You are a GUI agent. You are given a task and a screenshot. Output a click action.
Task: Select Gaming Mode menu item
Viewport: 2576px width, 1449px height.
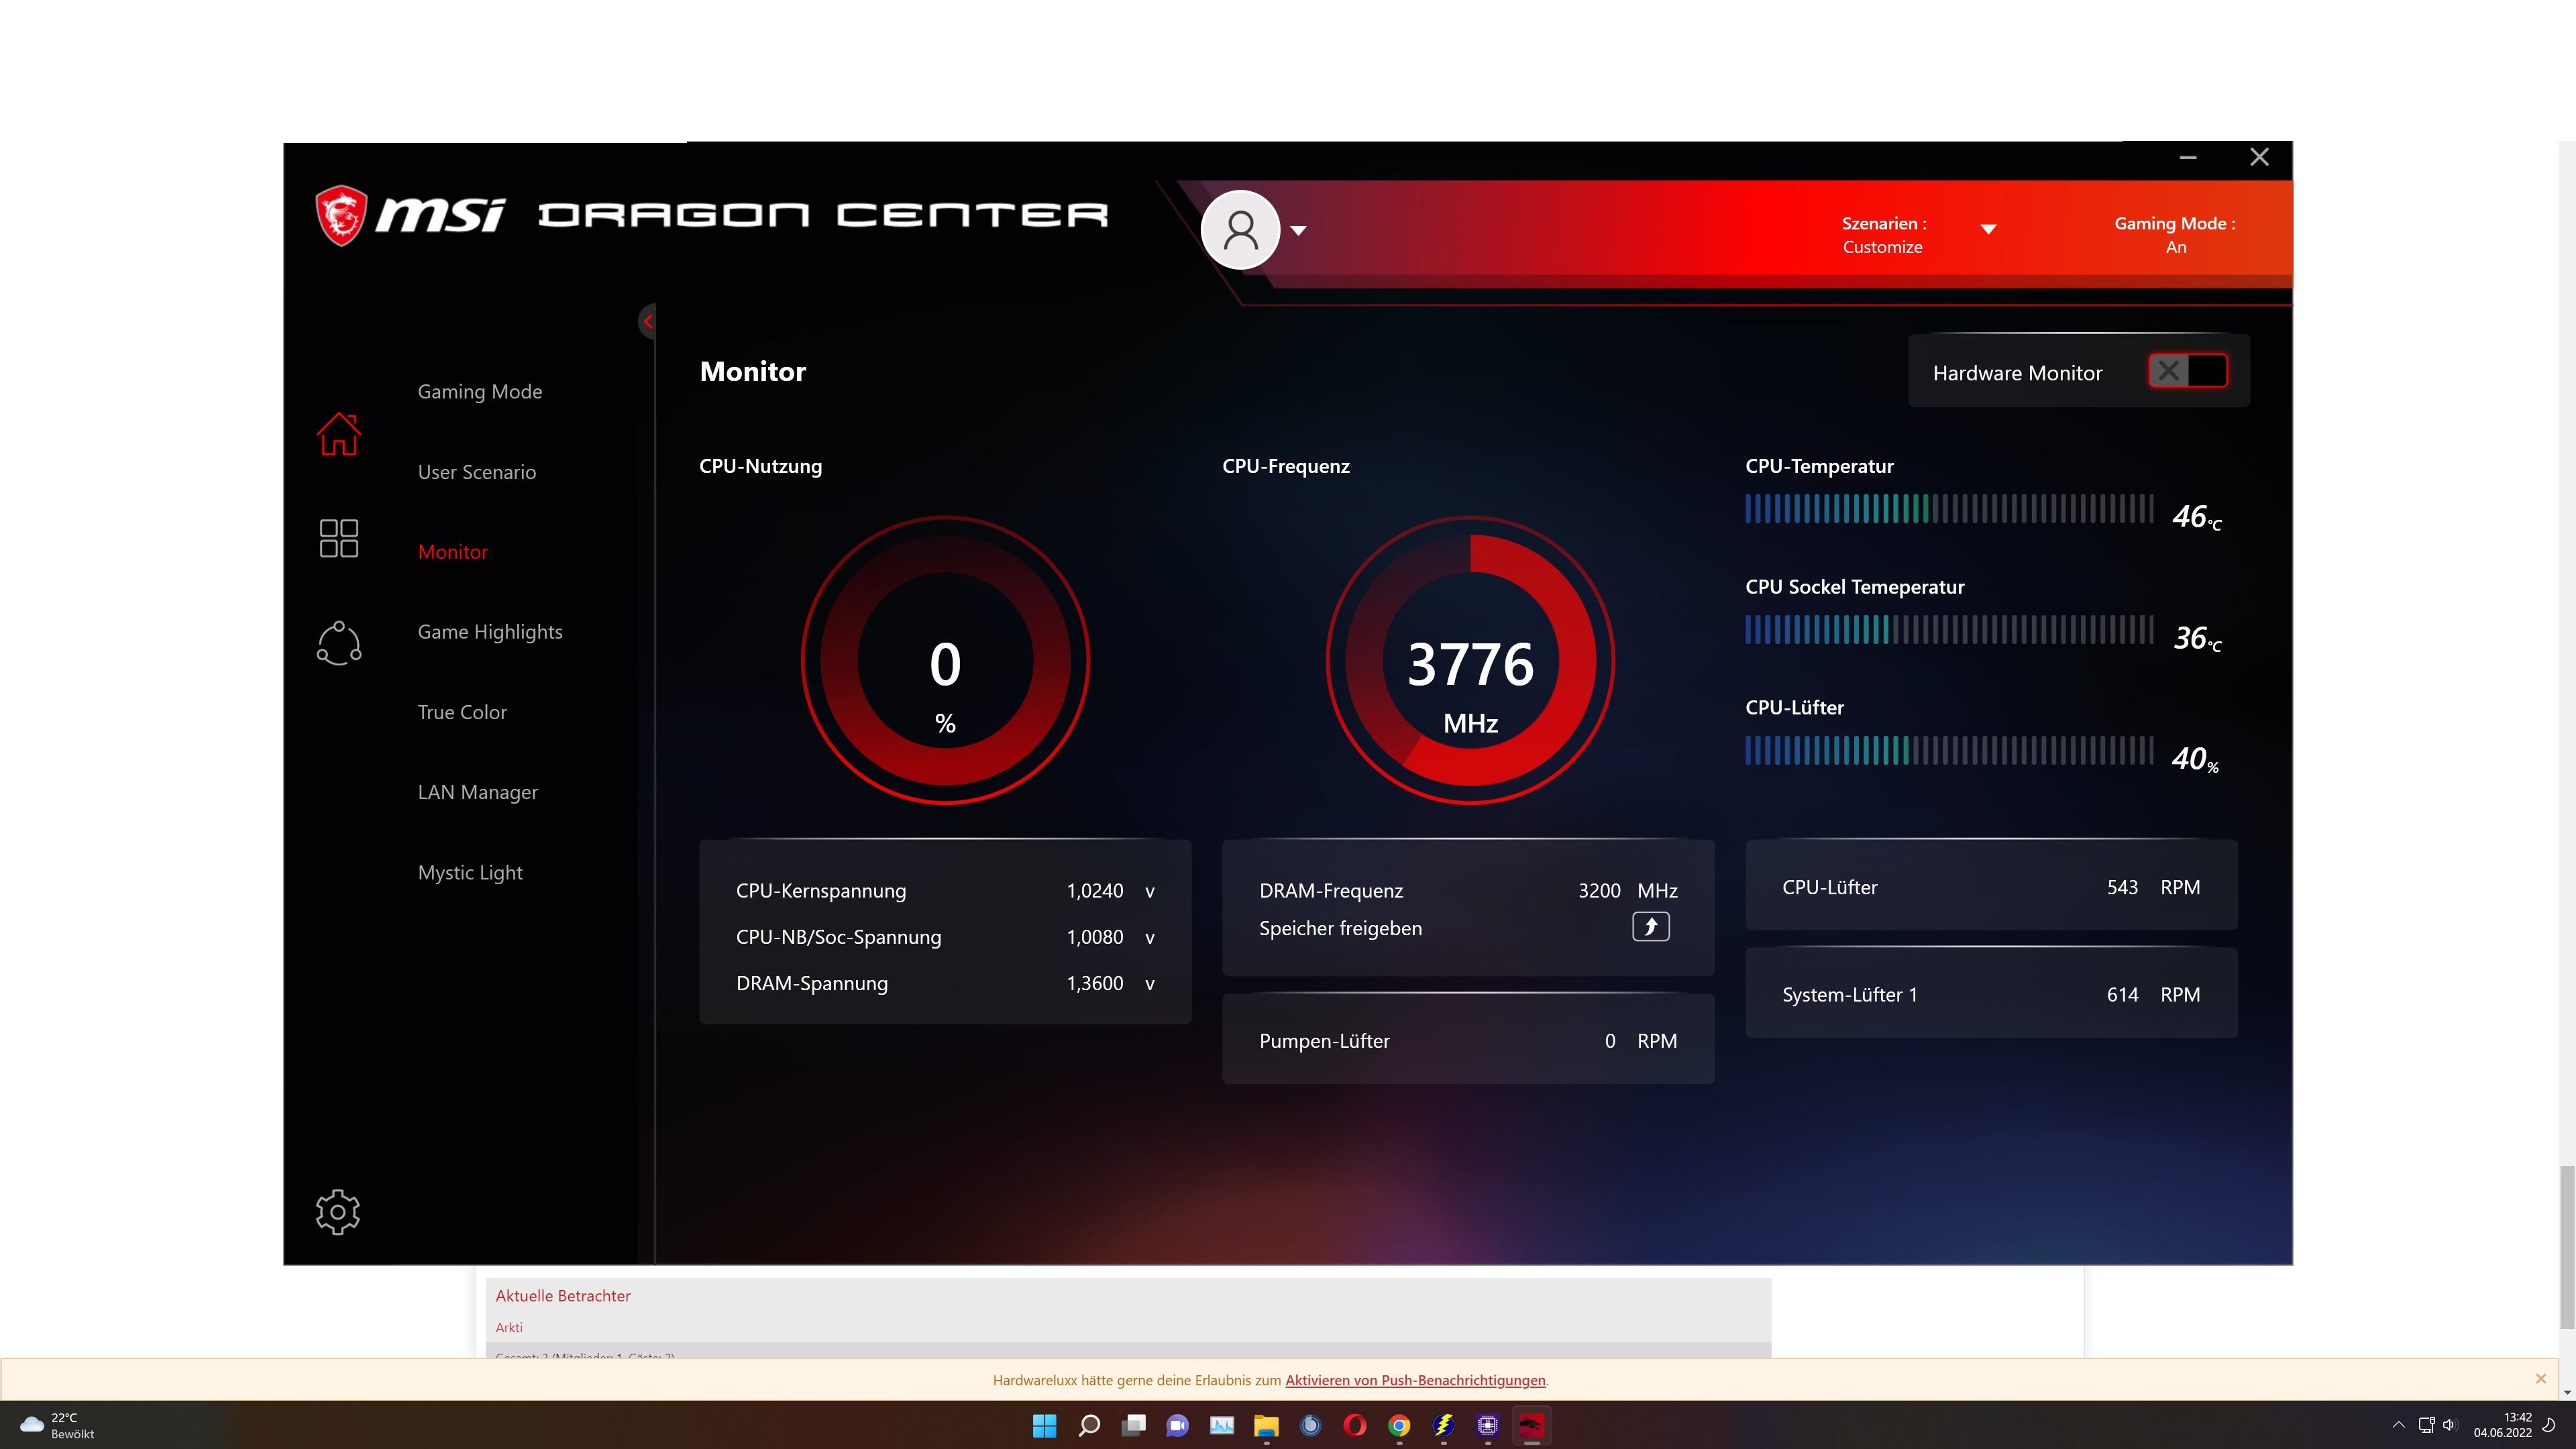[x=480, y=391]
